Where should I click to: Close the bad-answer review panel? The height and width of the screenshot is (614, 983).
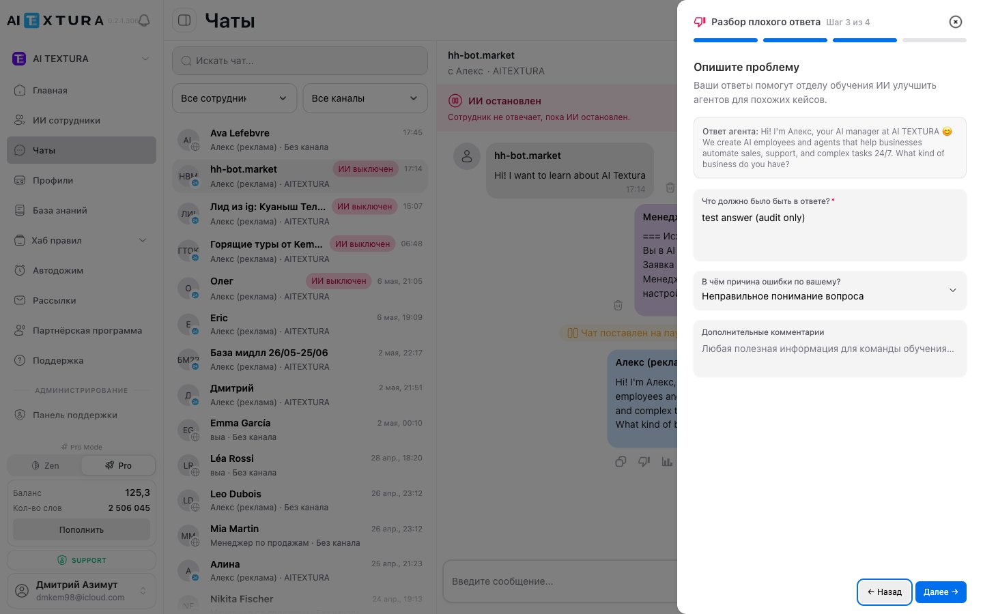(x=956, y=22)
